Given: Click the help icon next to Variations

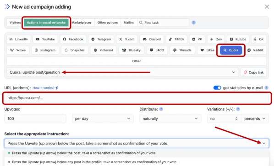Looking at the screenshot, I should click(238, 109).
